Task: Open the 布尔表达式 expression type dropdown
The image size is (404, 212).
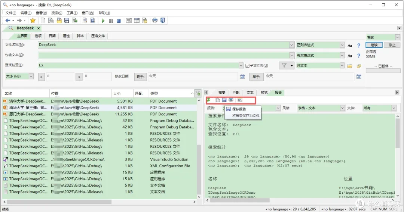Action: [342, 55]
